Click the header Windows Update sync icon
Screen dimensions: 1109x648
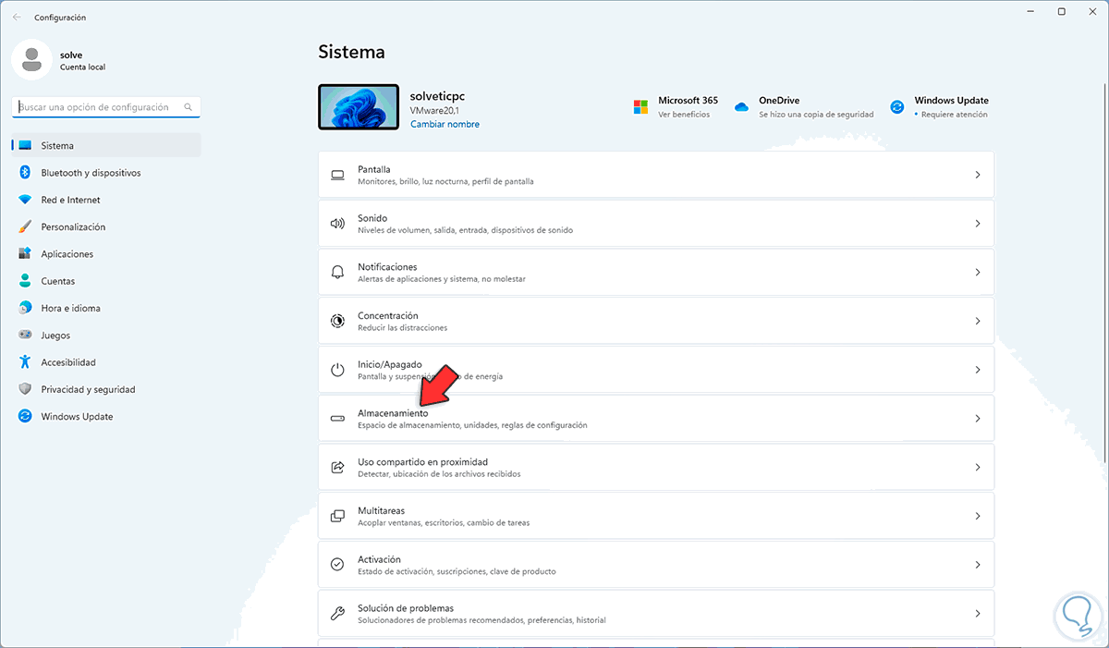(897, 107)
